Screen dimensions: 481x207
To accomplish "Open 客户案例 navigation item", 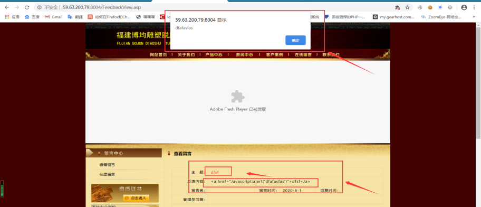I will pyautogui.click(x=274, y=55).
